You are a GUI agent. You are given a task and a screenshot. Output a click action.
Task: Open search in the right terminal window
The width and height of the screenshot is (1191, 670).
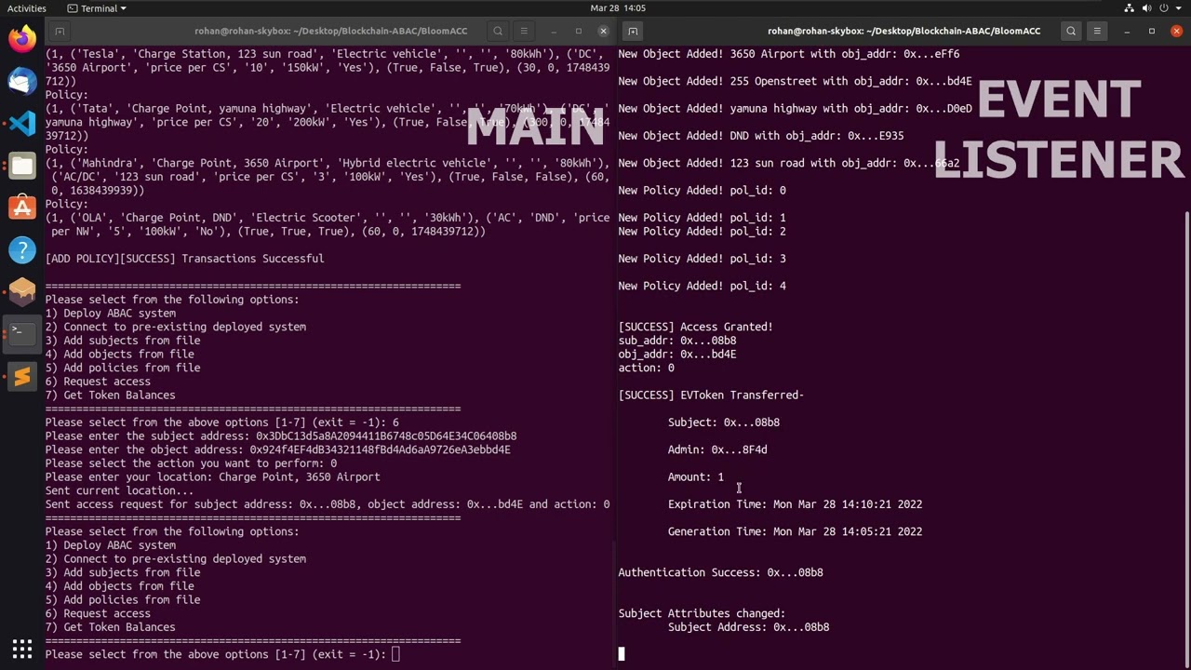1071,31
